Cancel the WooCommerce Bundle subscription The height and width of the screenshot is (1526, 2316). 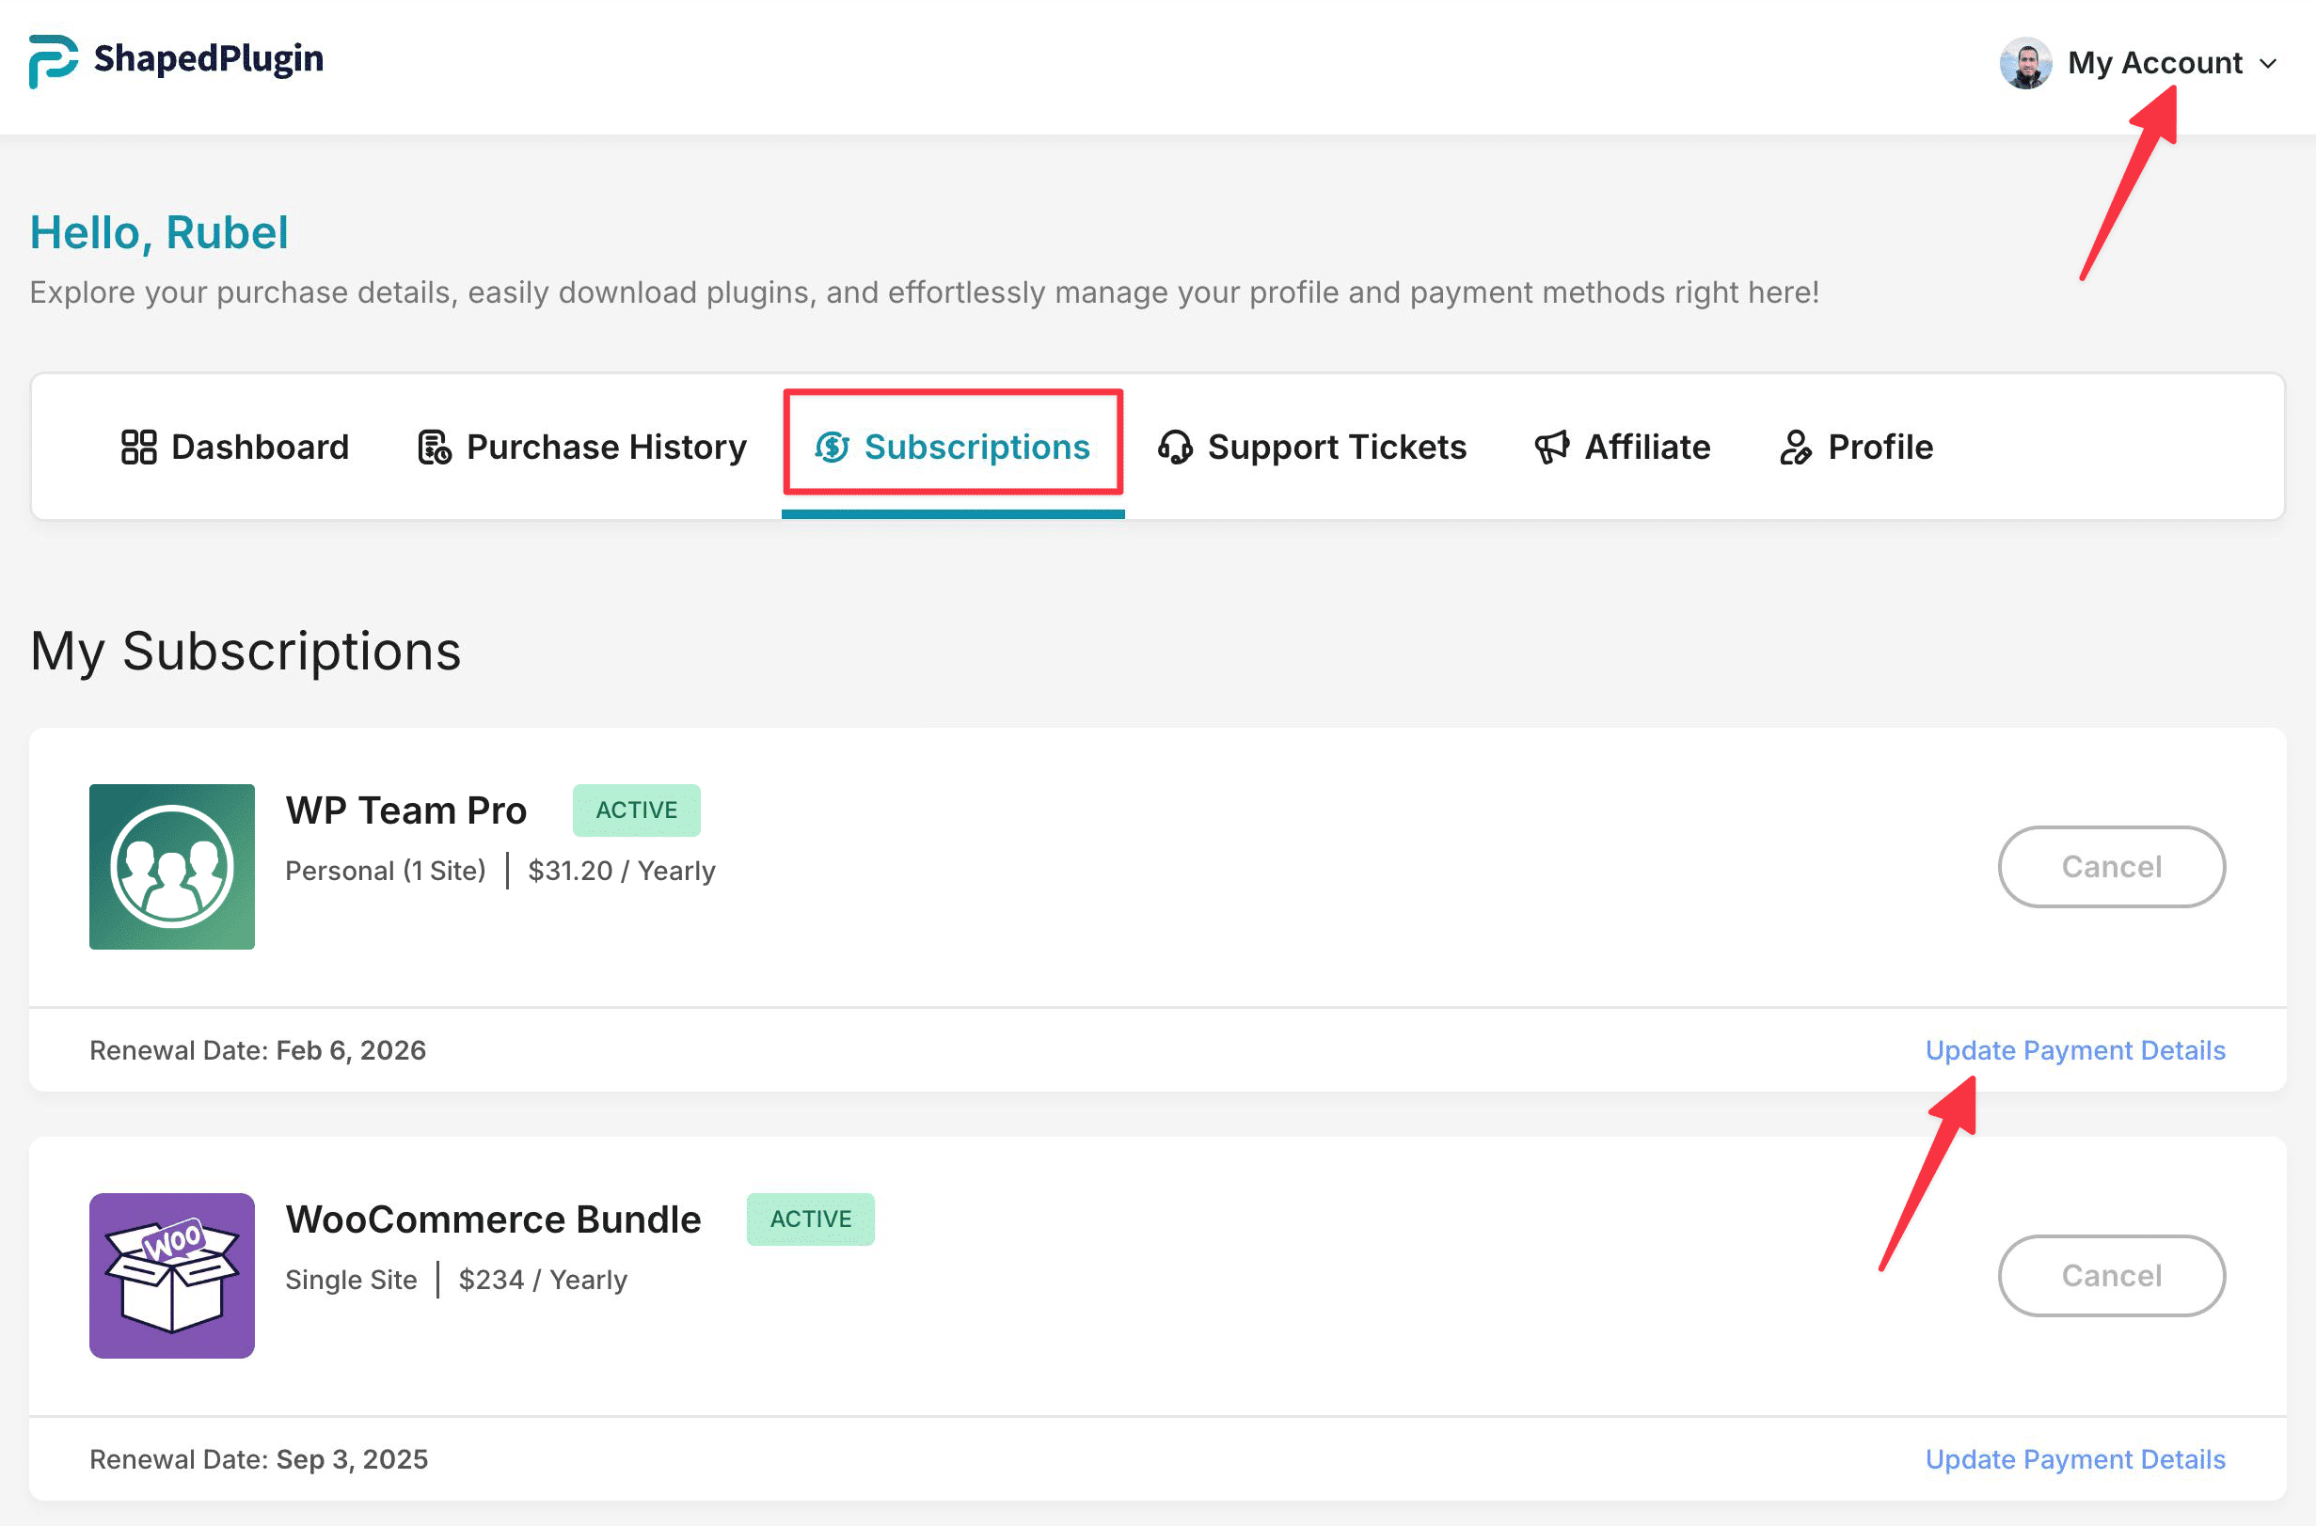(2112, 1276)
